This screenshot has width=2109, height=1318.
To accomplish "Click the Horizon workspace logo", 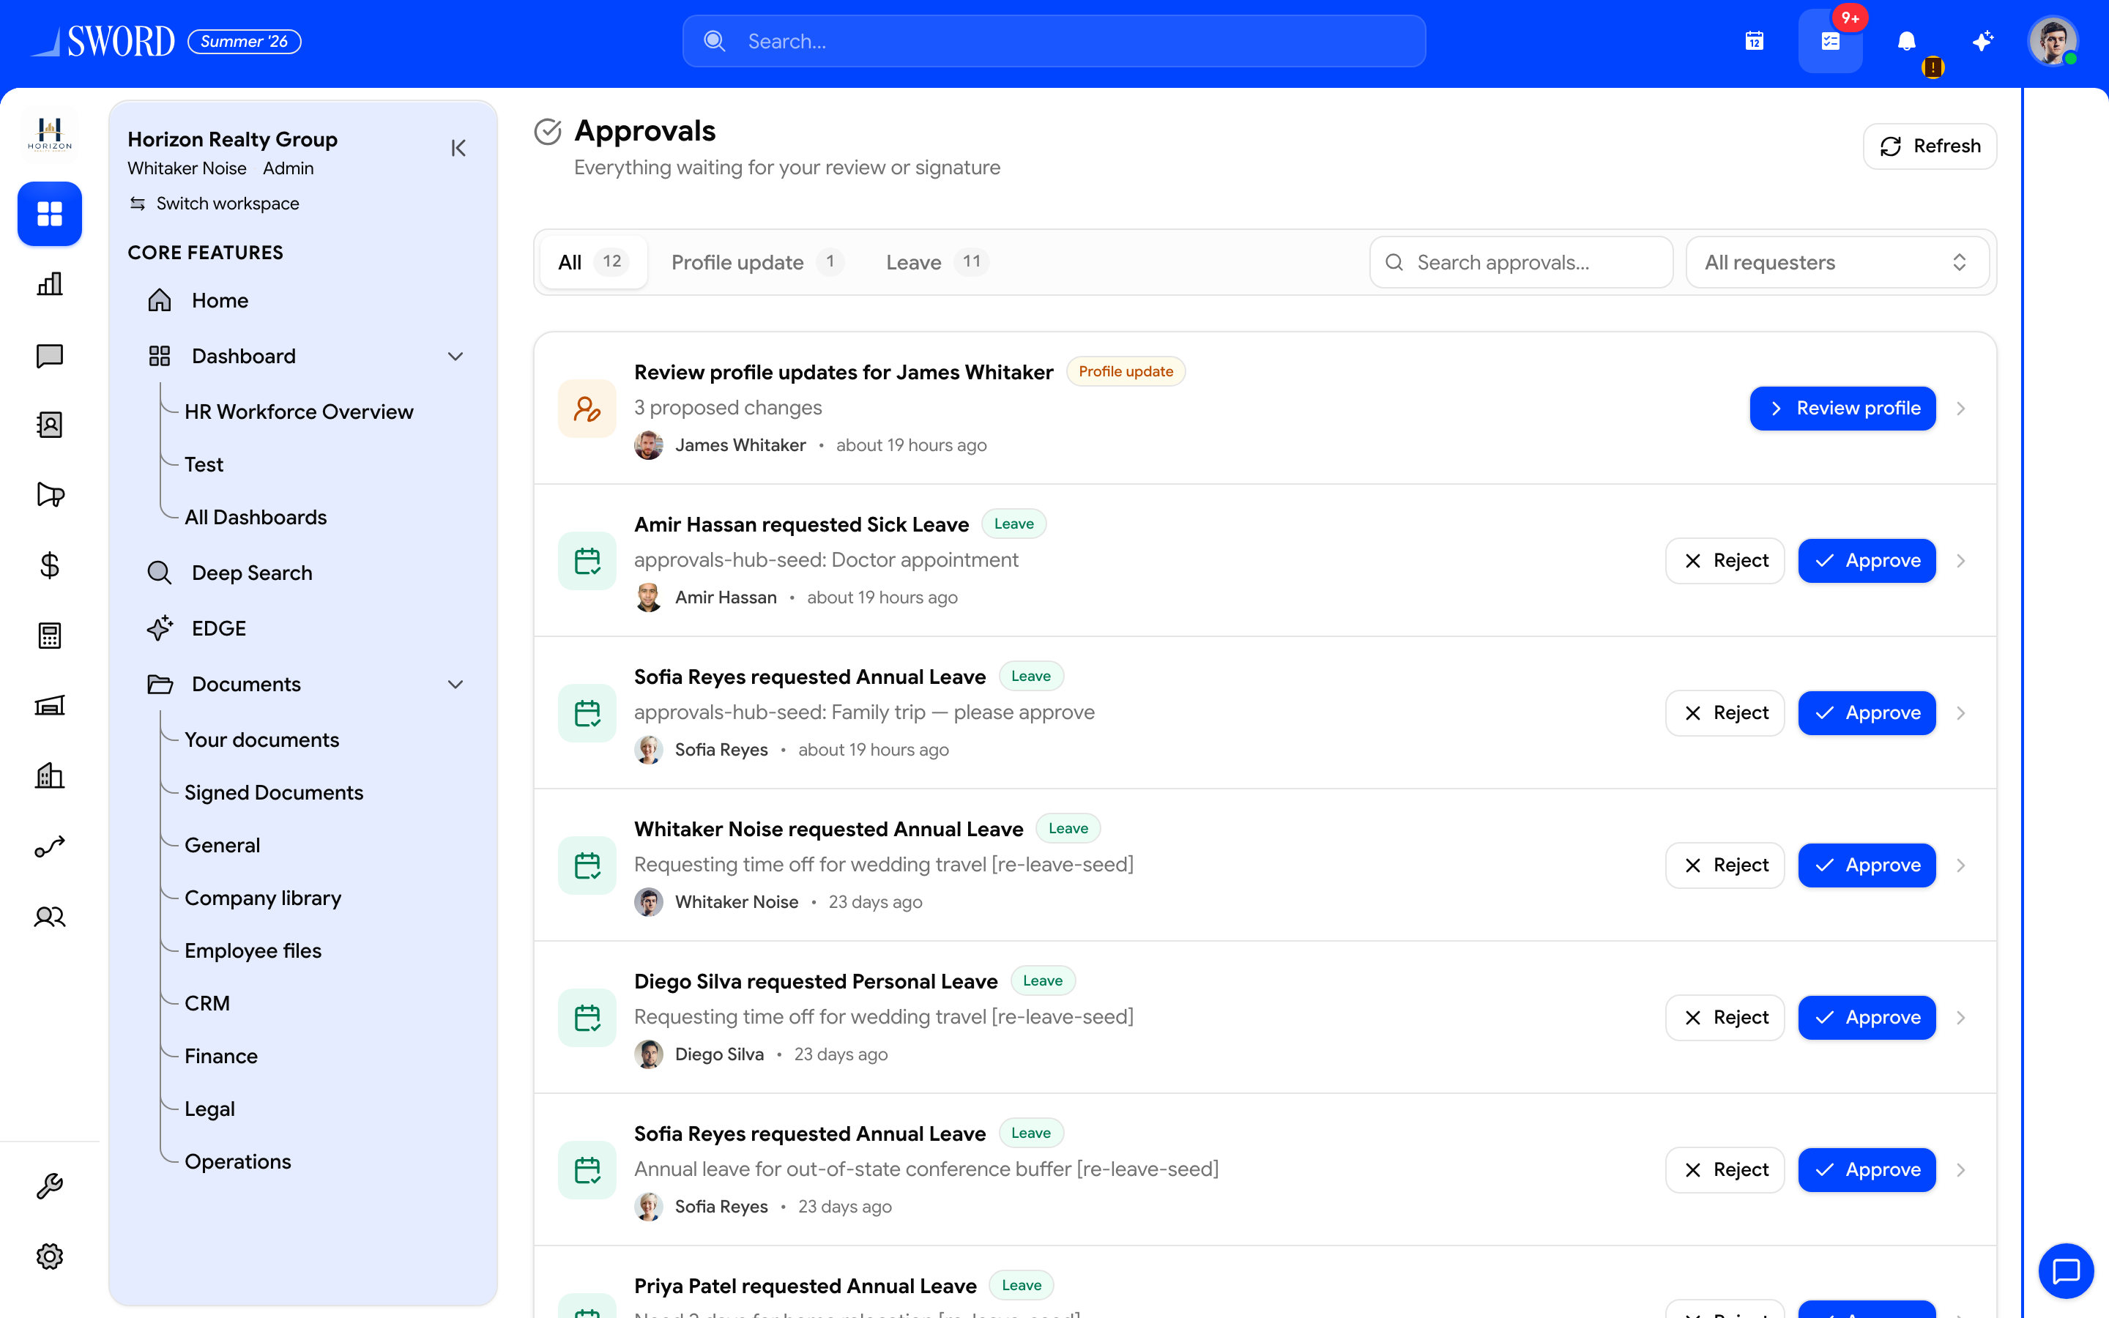I will pyautogui.click(x=50, y=135).
